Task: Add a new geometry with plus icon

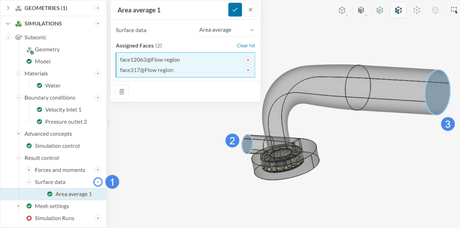Action: [x=98, y=8]
